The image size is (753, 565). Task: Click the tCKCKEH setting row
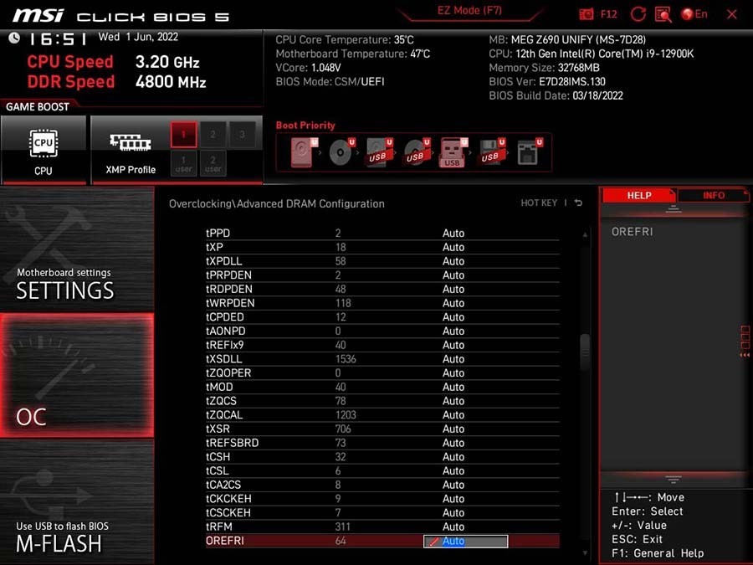[x=382, y=499]
